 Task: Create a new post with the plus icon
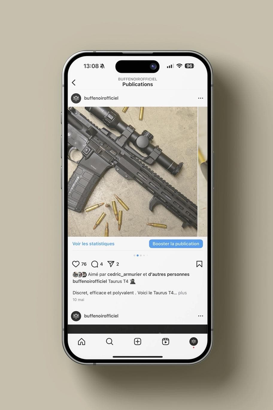pos(137,341)
